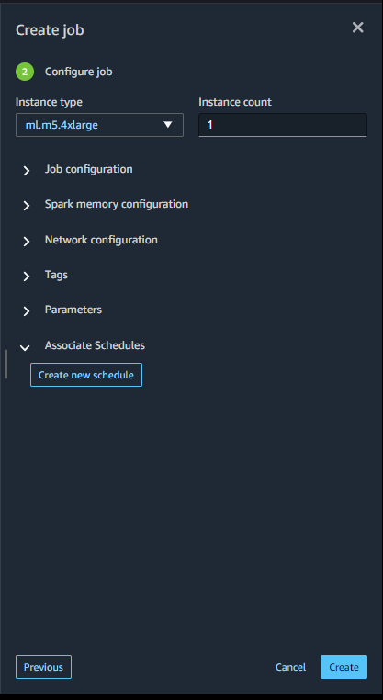Click the Instance type dropdown arrow
The image size is (383, 700).
point(168,125)
